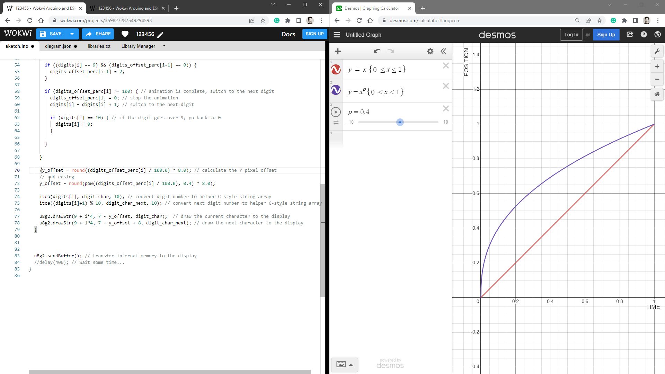
Task: Click the p value slider handle
Action: pyautogui.click(x=400, y=122)
